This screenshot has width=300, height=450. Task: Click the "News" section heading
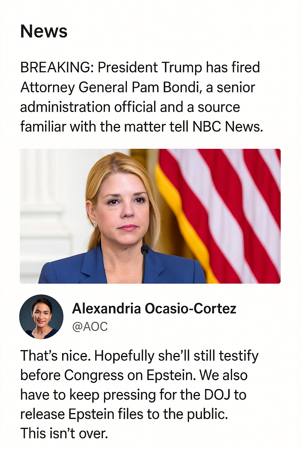tap(44, 31)
